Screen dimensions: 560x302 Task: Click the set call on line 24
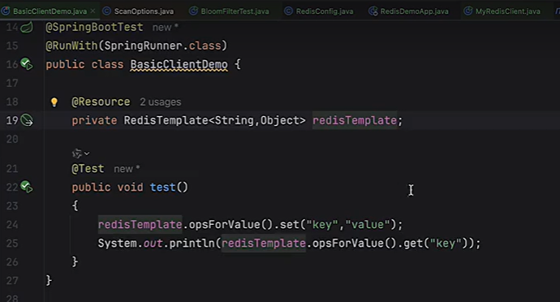coord(289,224)
